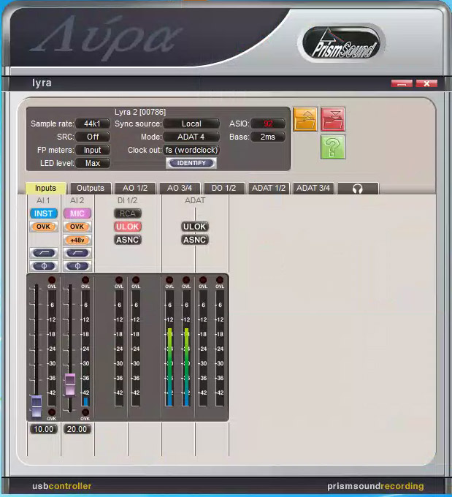Click the AI 1 gain value 10.00
The width and height of the screenshot is (452, 497).
[44, 429]
